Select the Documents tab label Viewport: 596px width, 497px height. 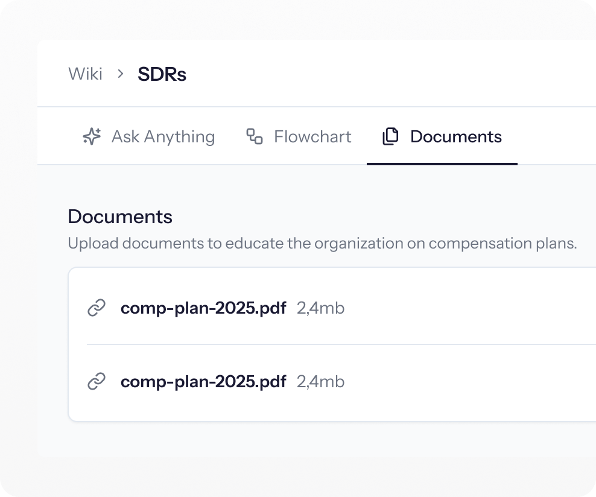pos(456,137)
